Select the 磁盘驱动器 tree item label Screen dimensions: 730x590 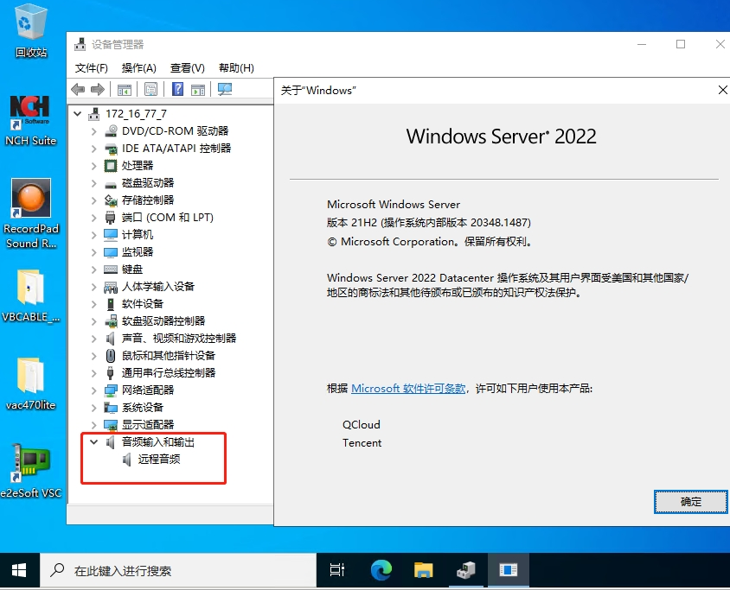148,183
